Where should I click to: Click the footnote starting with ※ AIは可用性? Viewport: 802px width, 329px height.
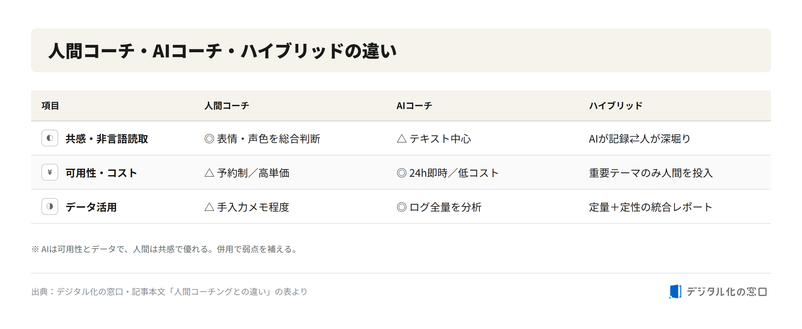(165, 249)
